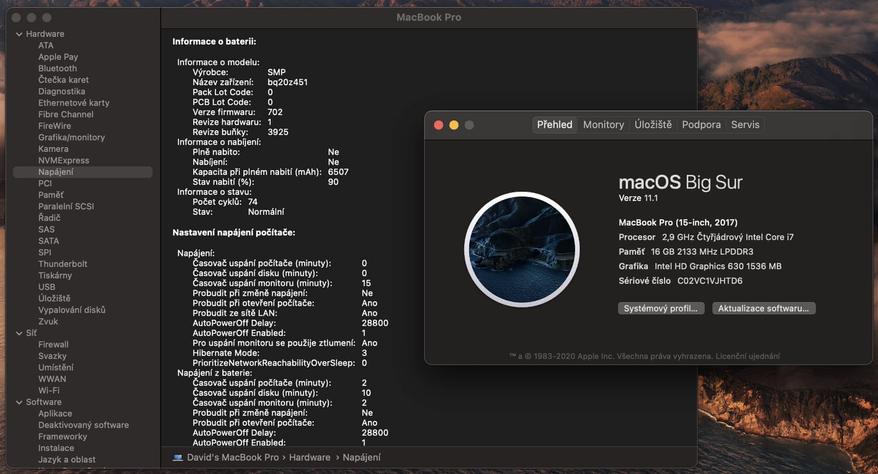The width and height of the screenshot is (878, 474).
Task: Select Aplikace under Software
Action: pyautogui.click(x=55, y=414)
